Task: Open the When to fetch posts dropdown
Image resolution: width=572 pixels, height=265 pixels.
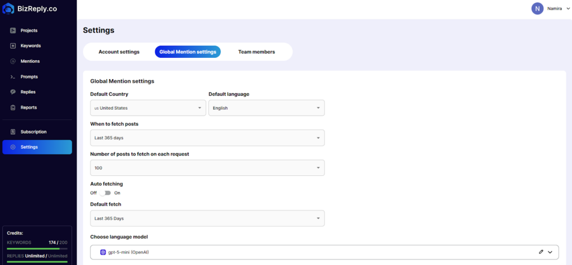Action: pyautogui.click(x=207, y=138)
